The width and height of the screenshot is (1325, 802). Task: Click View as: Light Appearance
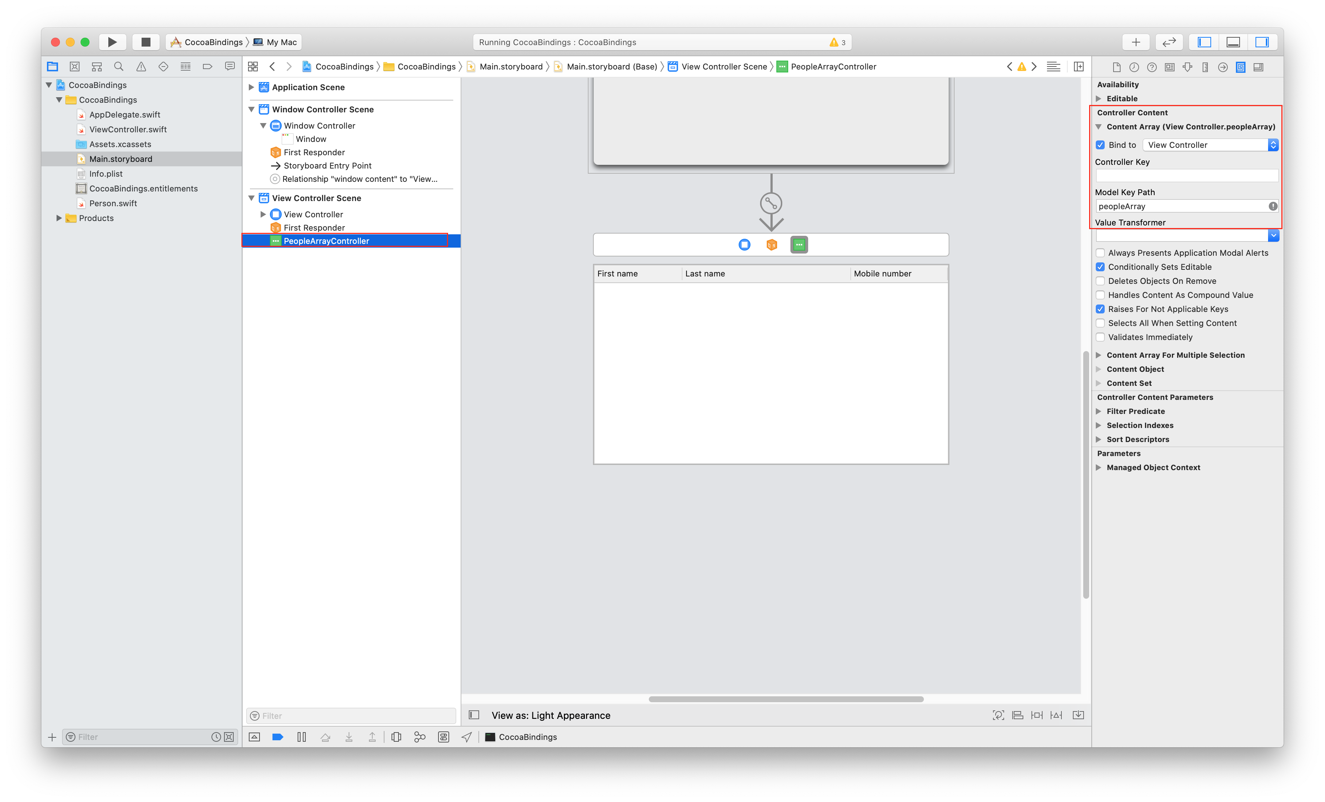tap(550, 716)
